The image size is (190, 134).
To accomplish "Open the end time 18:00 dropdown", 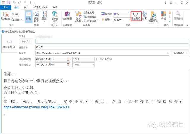I will click(x=93, y=65).
